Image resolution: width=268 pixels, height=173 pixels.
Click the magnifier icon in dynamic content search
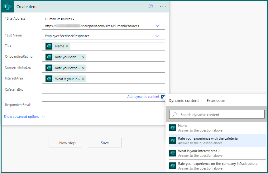pyautogui.click(x=175, y=115)
